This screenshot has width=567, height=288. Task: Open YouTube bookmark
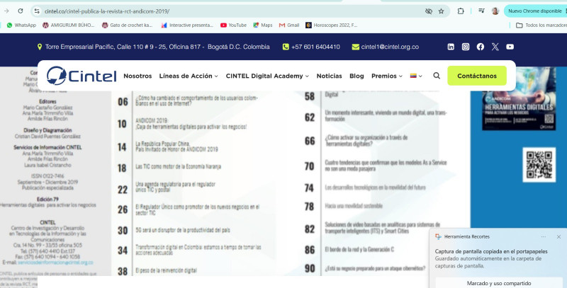click(x=234, y=25)
